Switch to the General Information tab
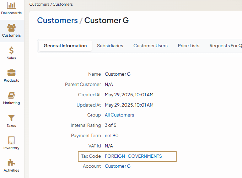 pos(65,46)
